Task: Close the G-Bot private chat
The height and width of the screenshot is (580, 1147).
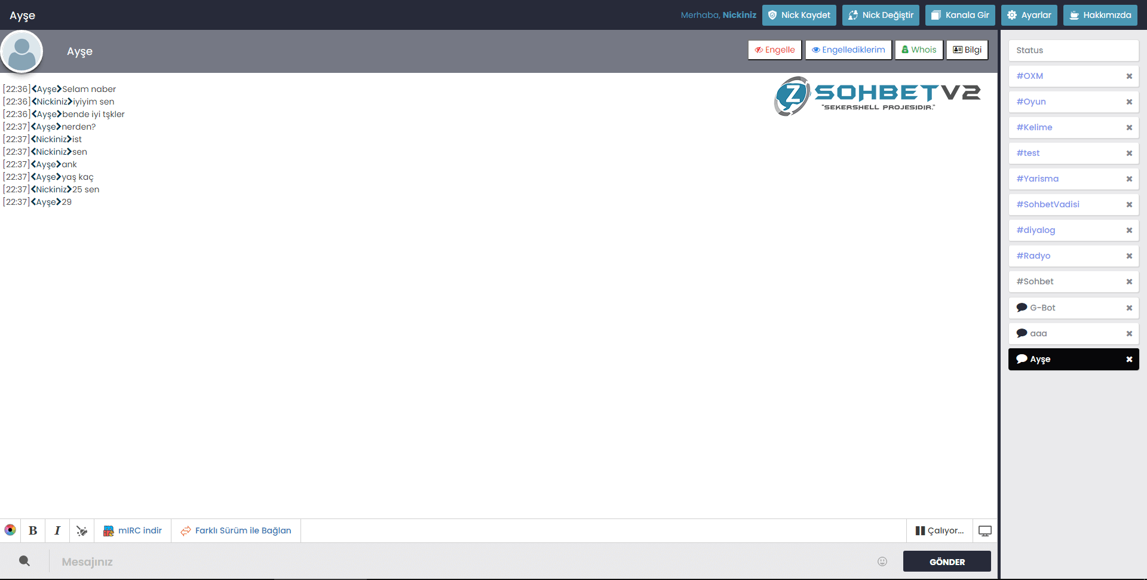Action: 1129,308
